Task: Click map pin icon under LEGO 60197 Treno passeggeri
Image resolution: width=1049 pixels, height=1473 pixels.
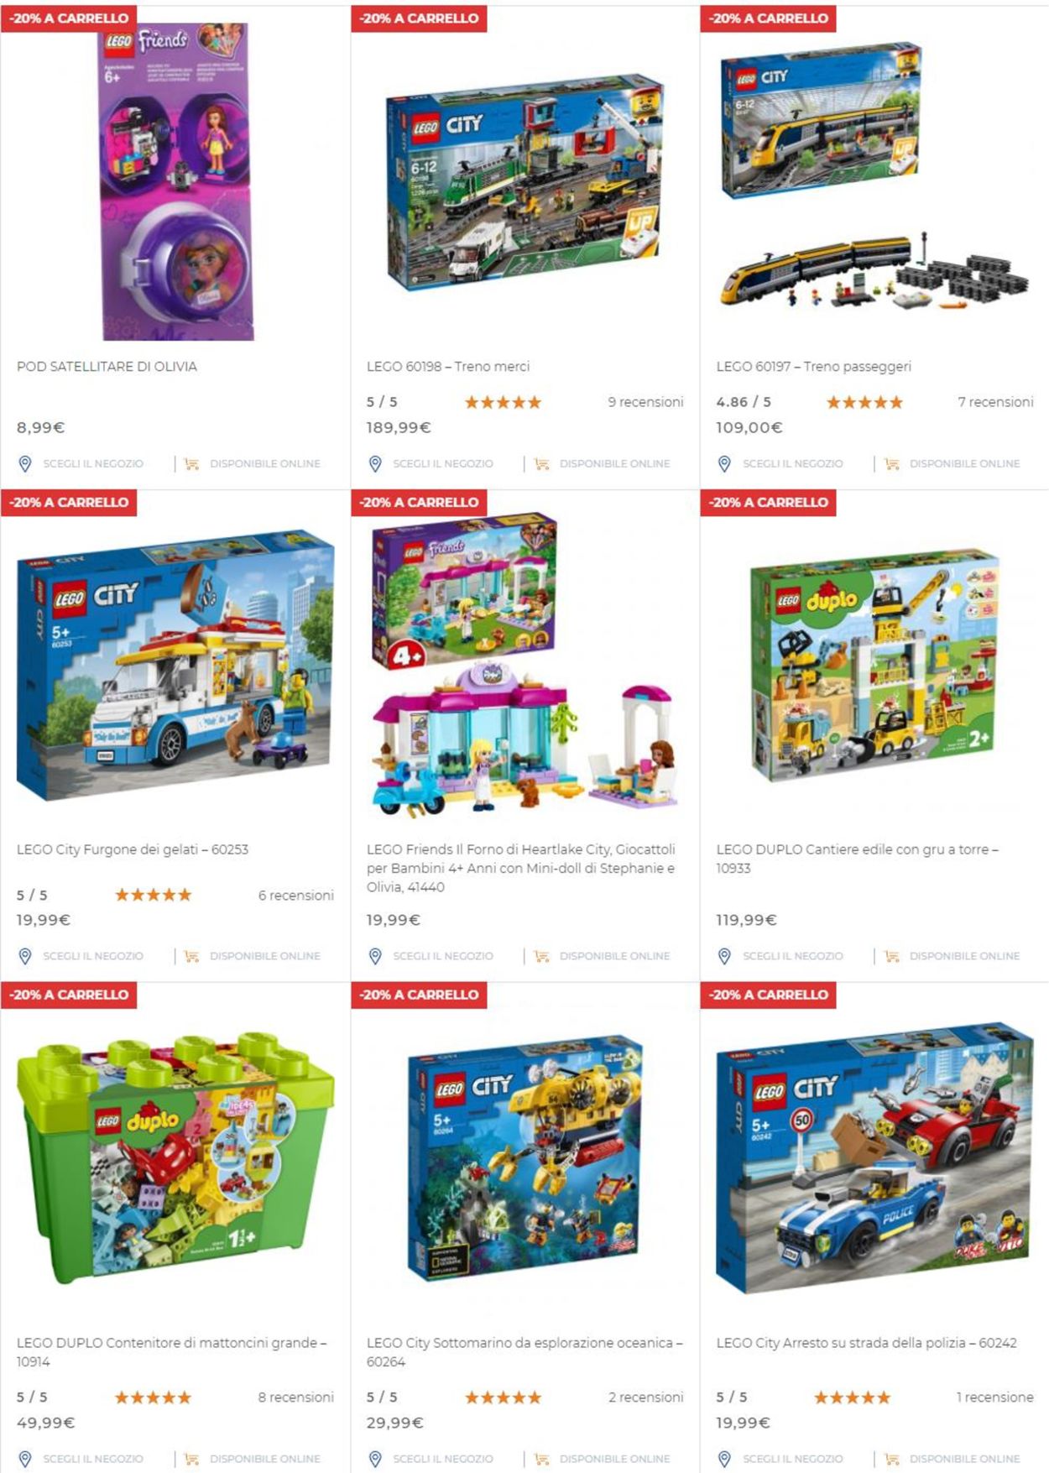Action: tap(724, 463)
